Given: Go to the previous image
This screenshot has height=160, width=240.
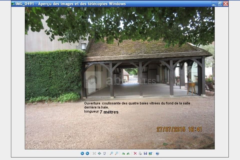Looking at the screenshot, I should pos(82,153).
